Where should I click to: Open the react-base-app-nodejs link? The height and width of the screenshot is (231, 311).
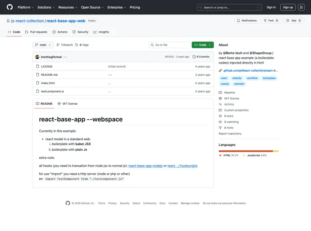(145, 166)
